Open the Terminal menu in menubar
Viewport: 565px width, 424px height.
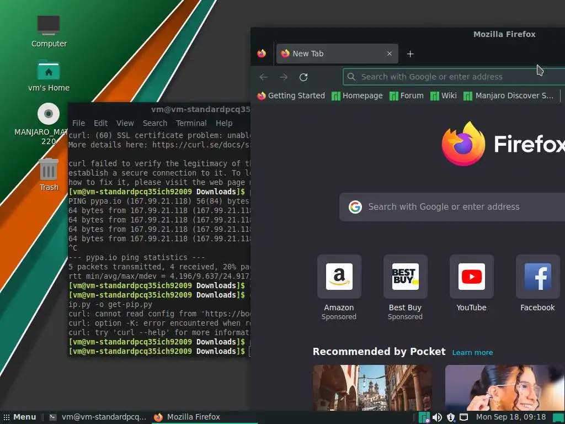coord(191,123)
